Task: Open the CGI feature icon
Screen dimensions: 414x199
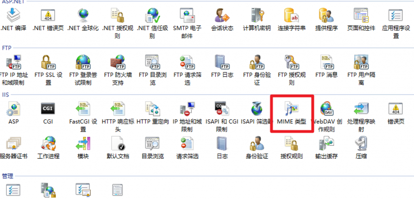Action: (48, 109)
